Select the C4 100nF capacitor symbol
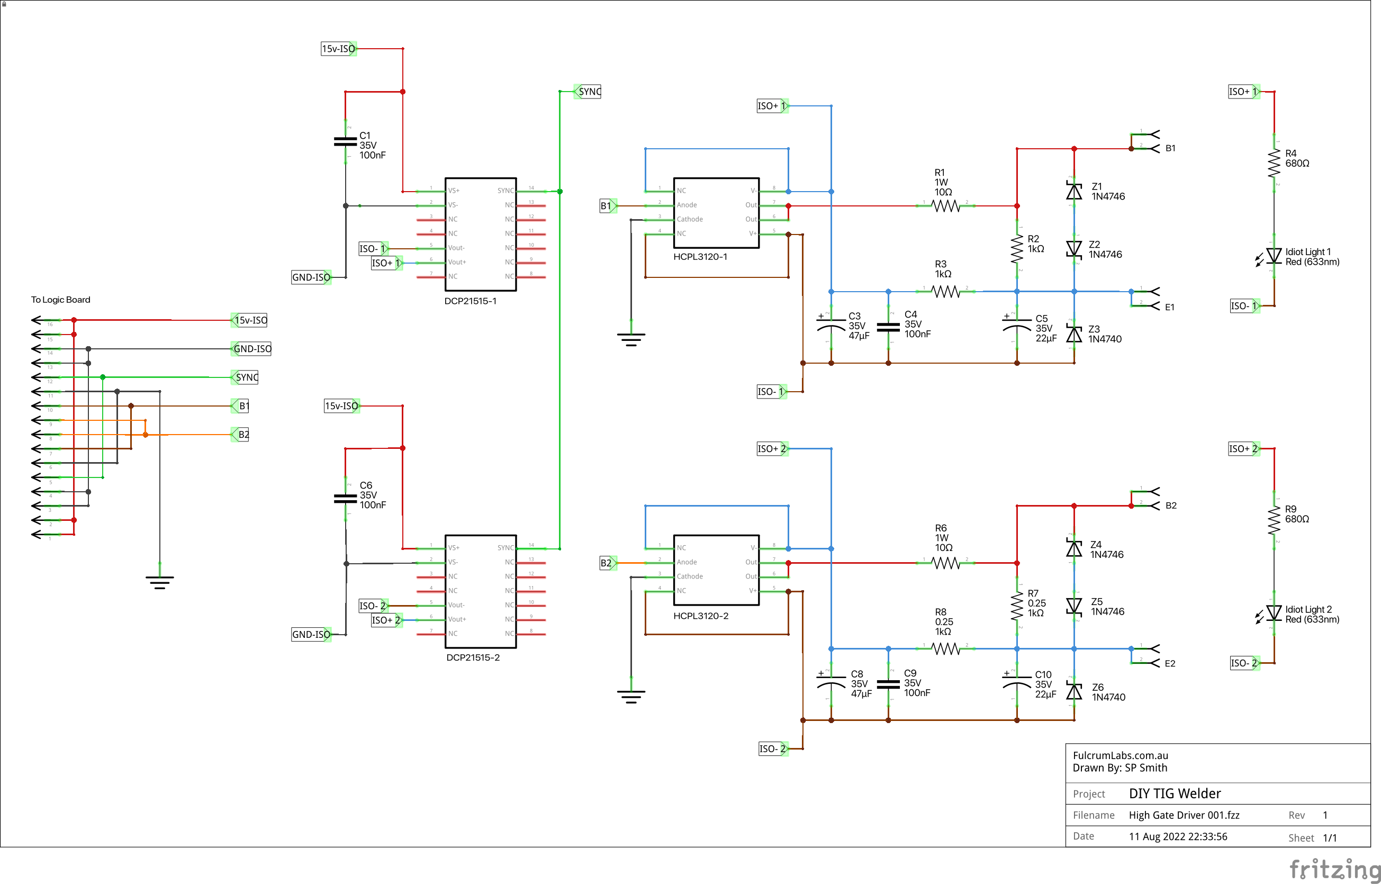 pyautogui.click(x=888, y=327)
